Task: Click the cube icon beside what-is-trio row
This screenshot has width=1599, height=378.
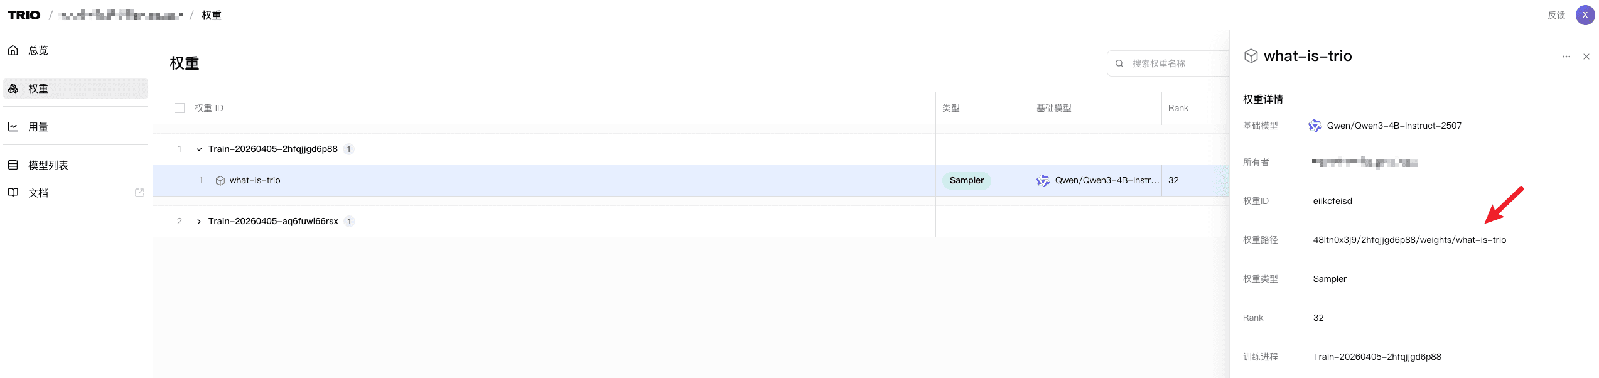Action: pos(220,181)
